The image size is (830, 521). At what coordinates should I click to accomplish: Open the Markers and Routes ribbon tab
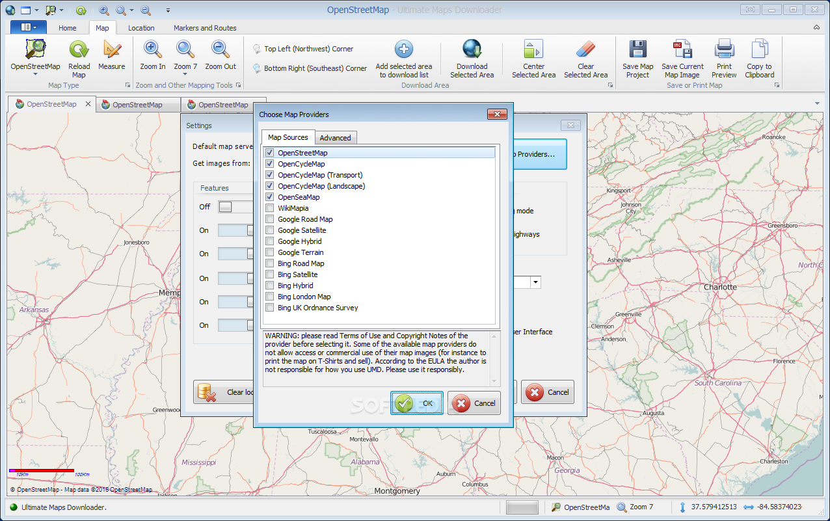[x=205, y=28]
